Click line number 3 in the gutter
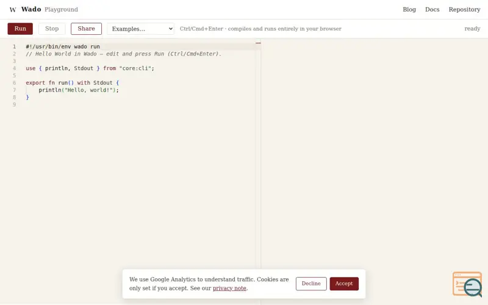The image size is (488, 305). (x=14, y=61)
